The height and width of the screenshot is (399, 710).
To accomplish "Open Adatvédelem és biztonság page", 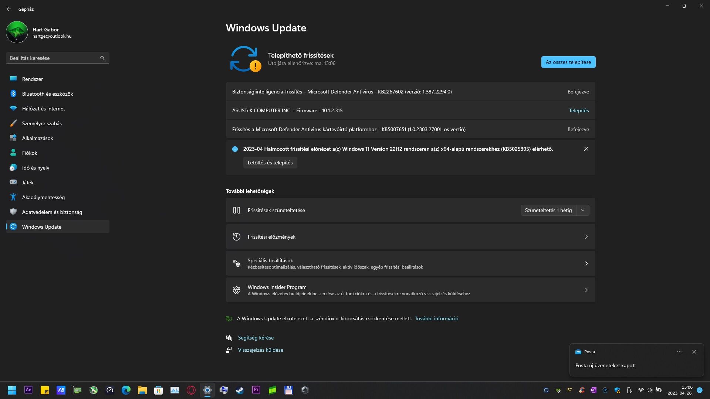I will (x=58, y=212).
